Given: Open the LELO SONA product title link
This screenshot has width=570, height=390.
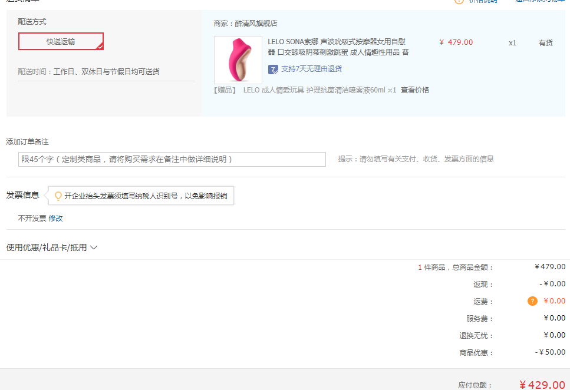Looking at the screenshot, I should click(x=338, y=47).
